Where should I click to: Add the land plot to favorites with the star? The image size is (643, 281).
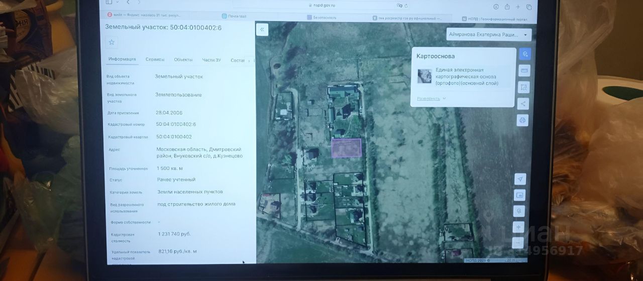pos(112,42)
